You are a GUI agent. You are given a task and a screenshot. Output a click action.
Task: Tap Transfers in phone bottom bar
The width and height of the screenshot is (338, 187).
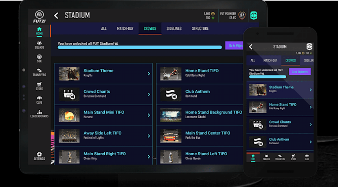click(x=280, y=157)
